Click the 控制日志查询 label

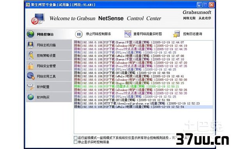(193, 34)
